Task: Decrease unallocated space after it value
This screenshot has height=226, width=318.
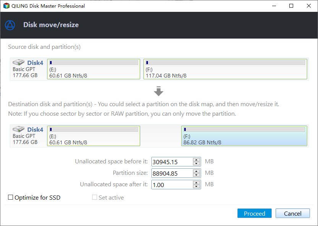Action: click(x=196, y=187)
